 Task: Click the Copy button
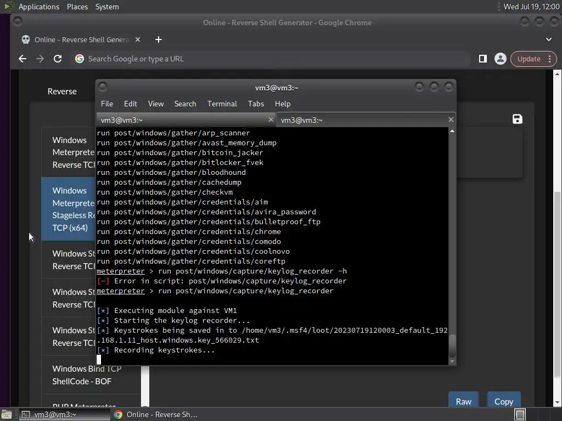click(504, 400)
